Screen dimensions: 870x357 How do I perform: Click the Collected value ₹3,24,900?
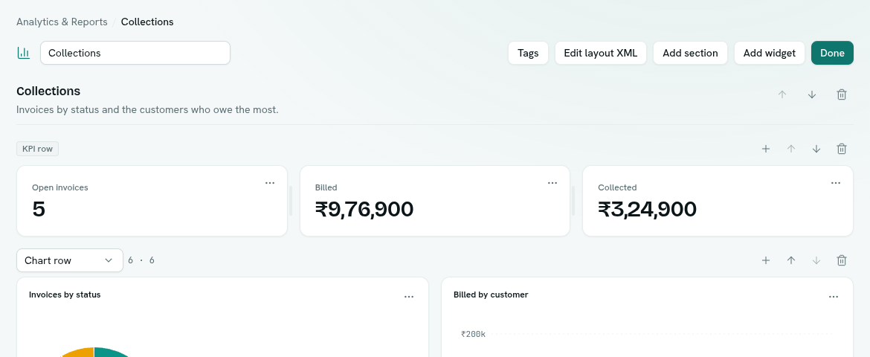647,209
